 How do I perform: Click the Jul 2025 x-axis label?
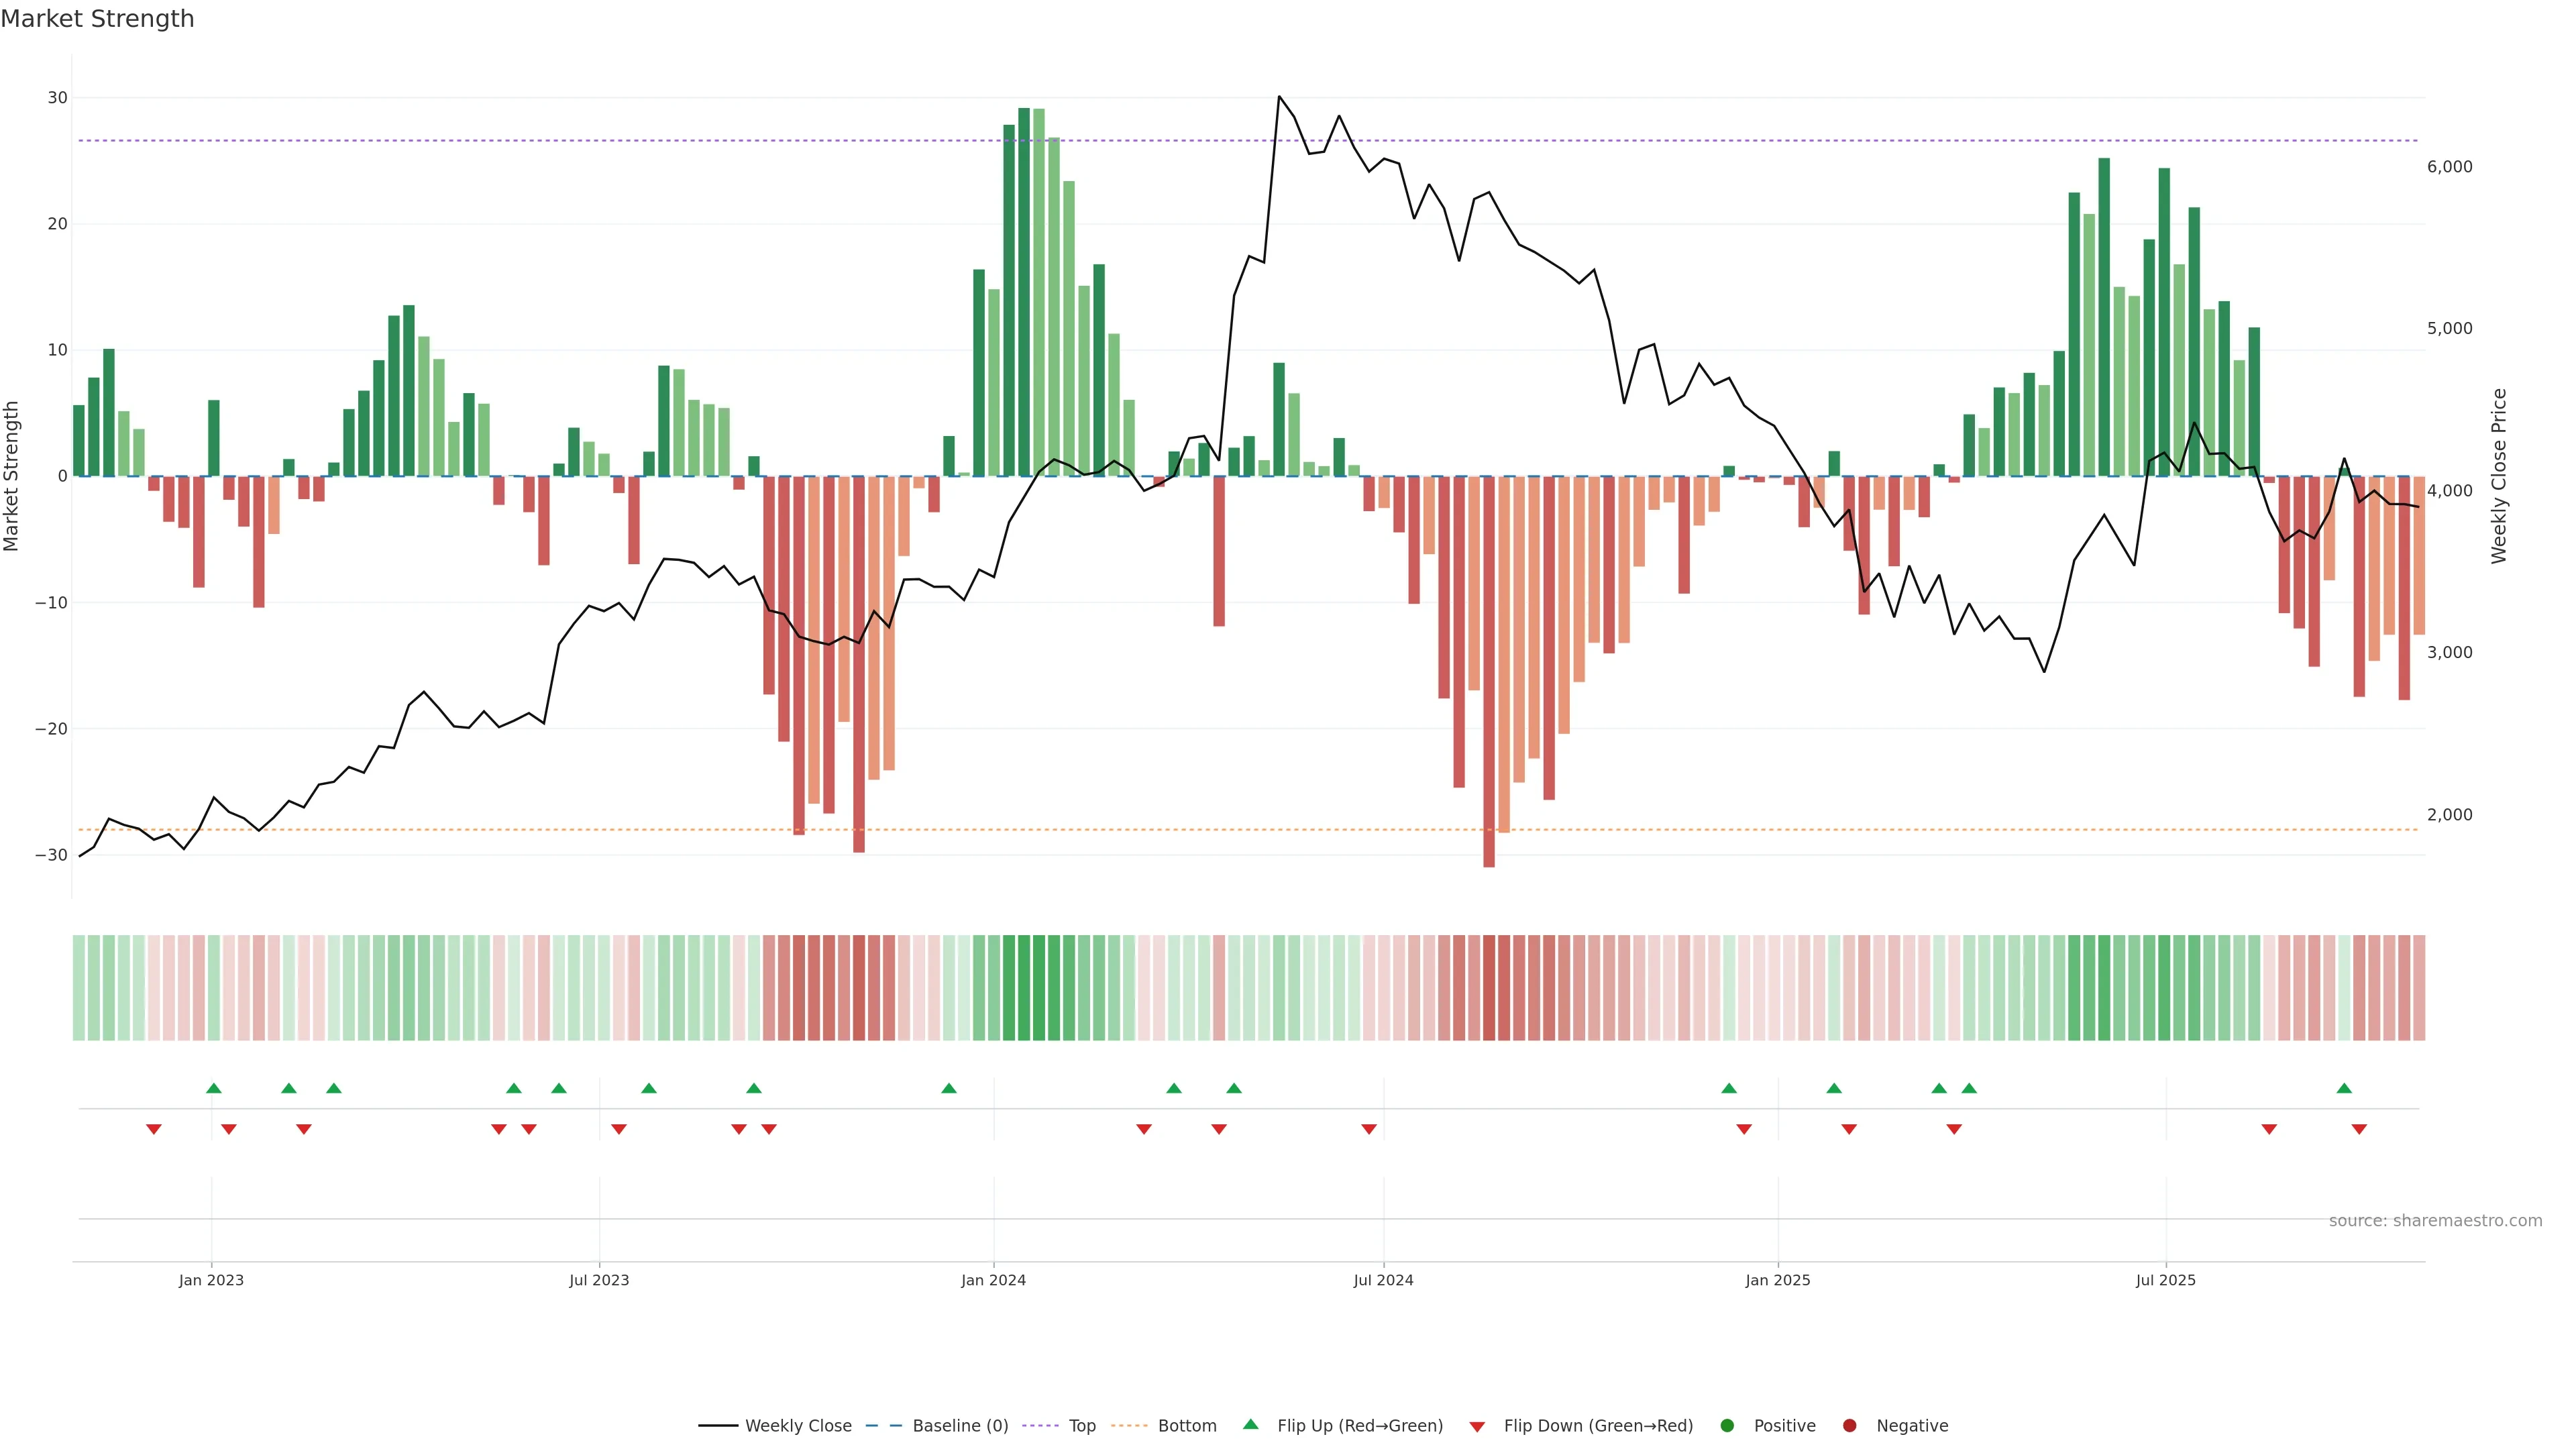pyautogui.click(x=2165, y=1280)
